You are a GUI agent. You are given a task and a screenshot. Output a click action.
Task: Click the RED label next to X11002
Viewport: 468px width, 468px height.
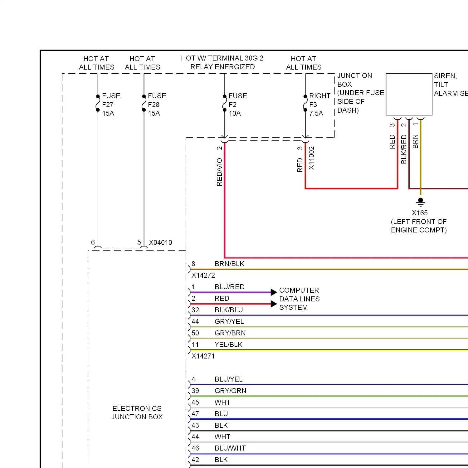point(300,165)
